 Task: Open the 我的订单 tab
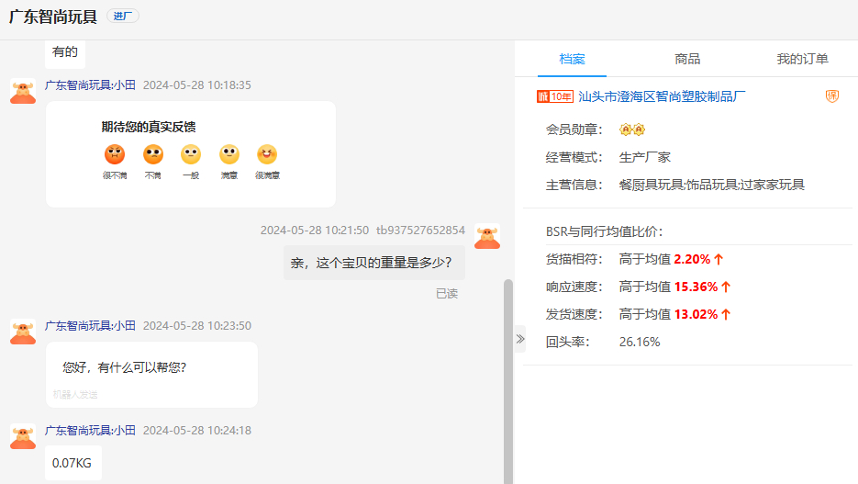tap(802, 59)
